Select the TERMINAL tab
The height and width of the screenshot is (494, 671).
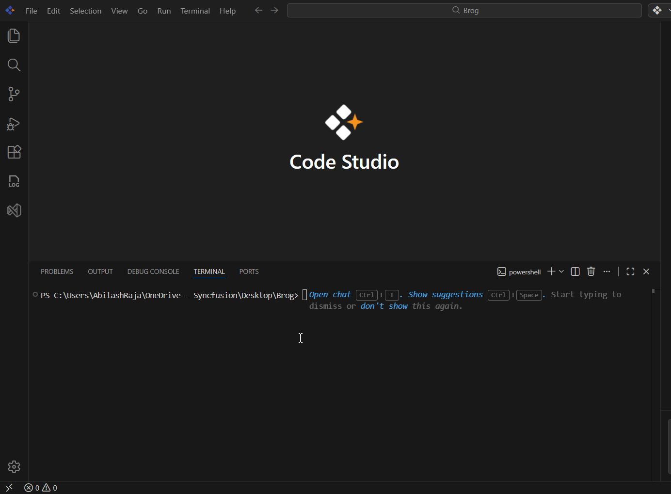point(209,271)
